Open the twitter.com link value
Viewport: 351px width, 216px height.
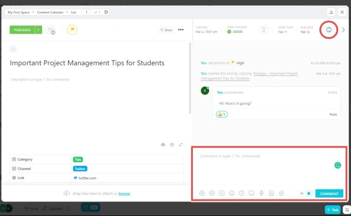[x=87, y=178]
